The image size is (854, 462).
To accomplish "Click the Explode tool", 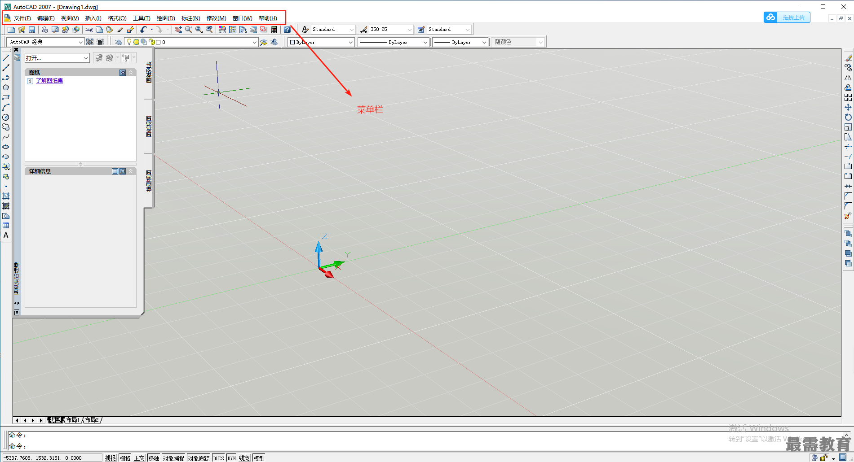I will (x=848, y=216).
